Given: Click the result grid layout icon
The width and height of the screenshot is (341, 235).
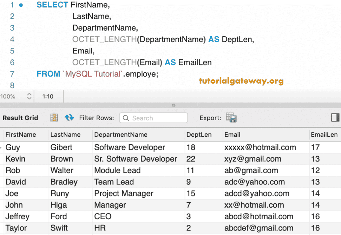Looking at the screenshot, I should tap(54, 118).
